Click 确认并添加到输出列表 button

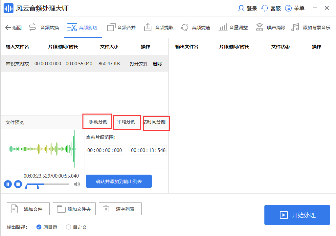click(x=119, y=182)
